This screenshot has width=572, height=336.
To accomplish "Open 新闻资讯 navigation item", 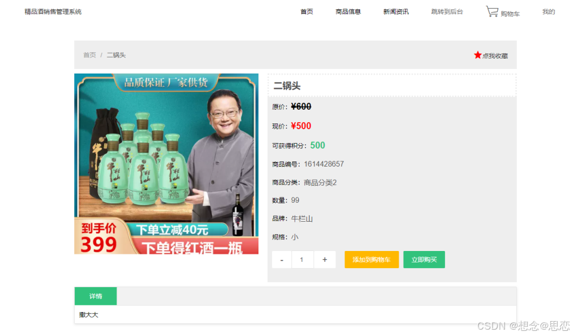I will click(396, 11).
